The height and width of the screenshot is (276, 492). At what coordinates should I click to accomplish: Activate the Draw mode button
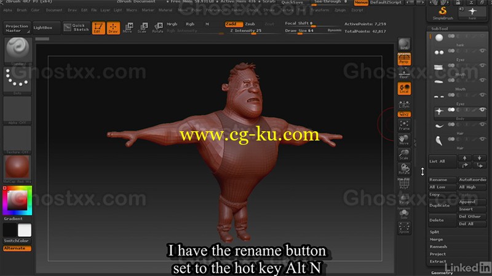point(113,28)
